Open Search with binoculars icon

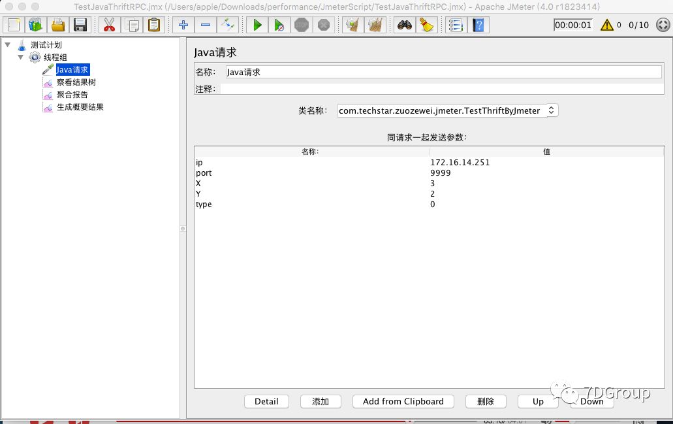tap(404, 25)
